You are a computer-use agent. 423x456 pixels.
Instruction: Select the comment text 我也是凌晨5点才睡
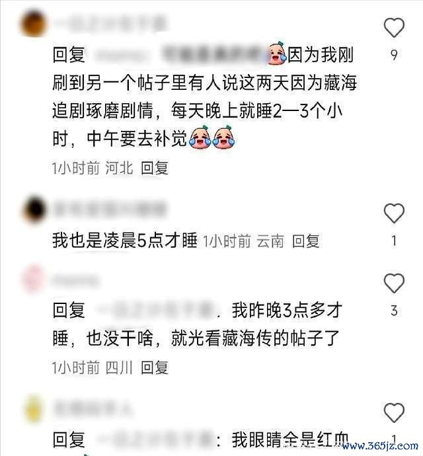(125, 241)
